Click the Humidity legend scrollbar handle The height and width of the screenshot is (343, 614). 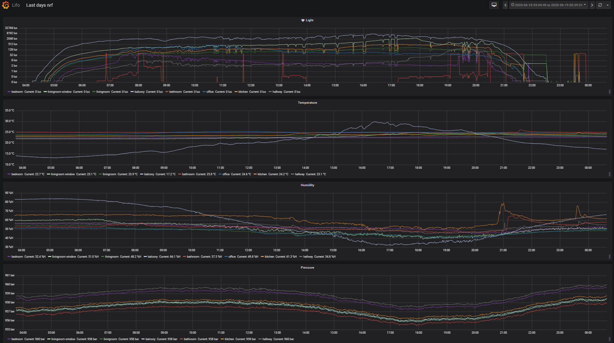[x=609, y=257]
